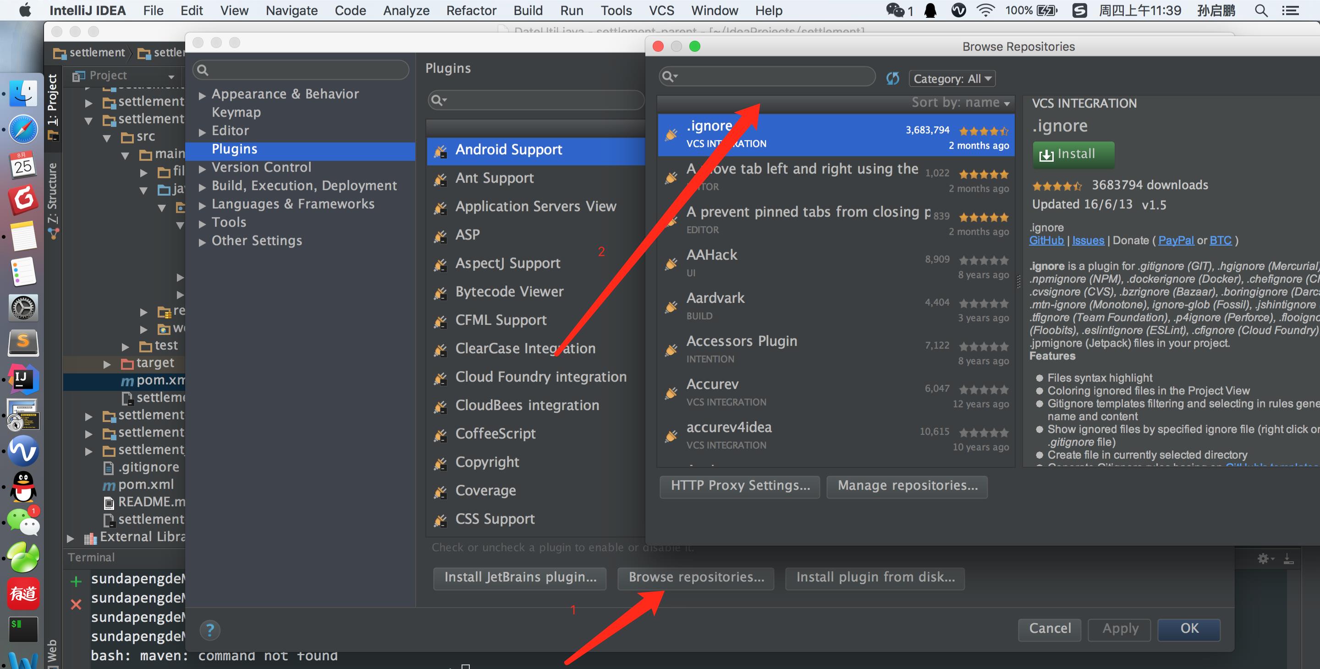The width and height of the screenshot is (1320, 669).
Task: Expand the Other Settings node
Action: pos(203,242)
